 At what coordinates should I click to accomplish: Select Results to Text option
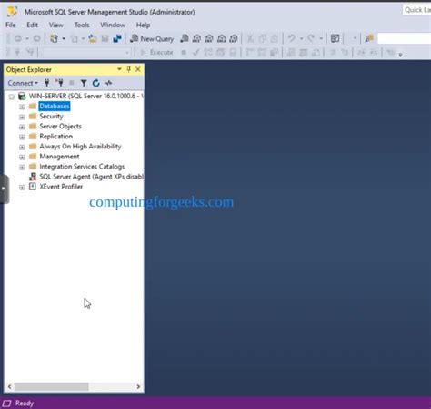point(291,53)
